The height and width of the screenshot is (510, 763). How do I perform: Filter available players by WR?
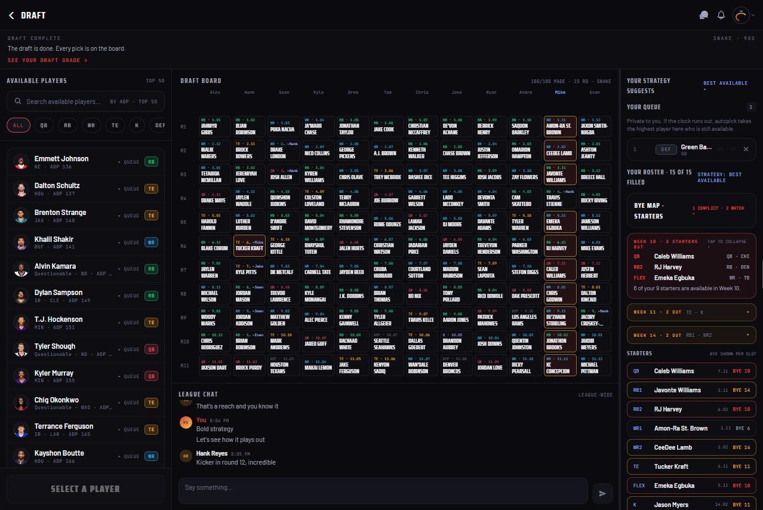(x=91, y=125)
